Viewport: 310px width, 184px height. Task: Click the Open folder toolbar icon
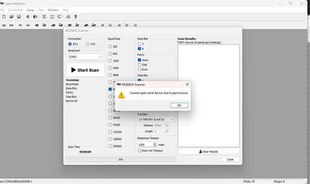[11, 17]
